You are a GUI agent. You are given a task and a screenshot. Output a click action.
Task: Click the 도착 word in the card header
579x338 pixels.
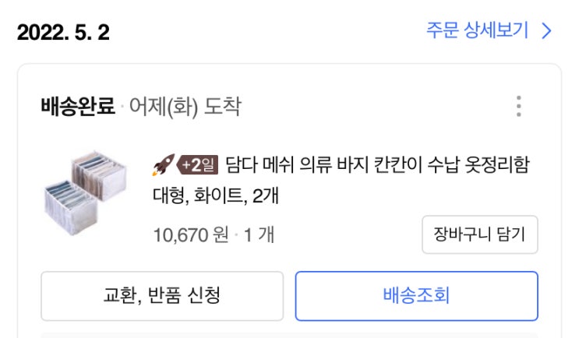pyautogui.click(x=222, y=106)
